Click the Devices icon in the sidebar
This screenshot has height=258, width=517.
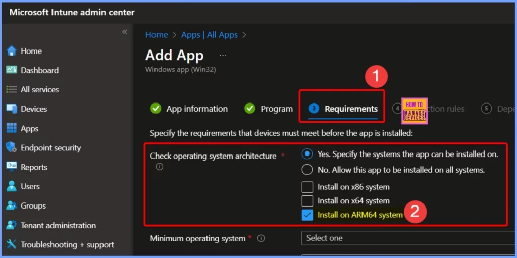coord(12,109)
